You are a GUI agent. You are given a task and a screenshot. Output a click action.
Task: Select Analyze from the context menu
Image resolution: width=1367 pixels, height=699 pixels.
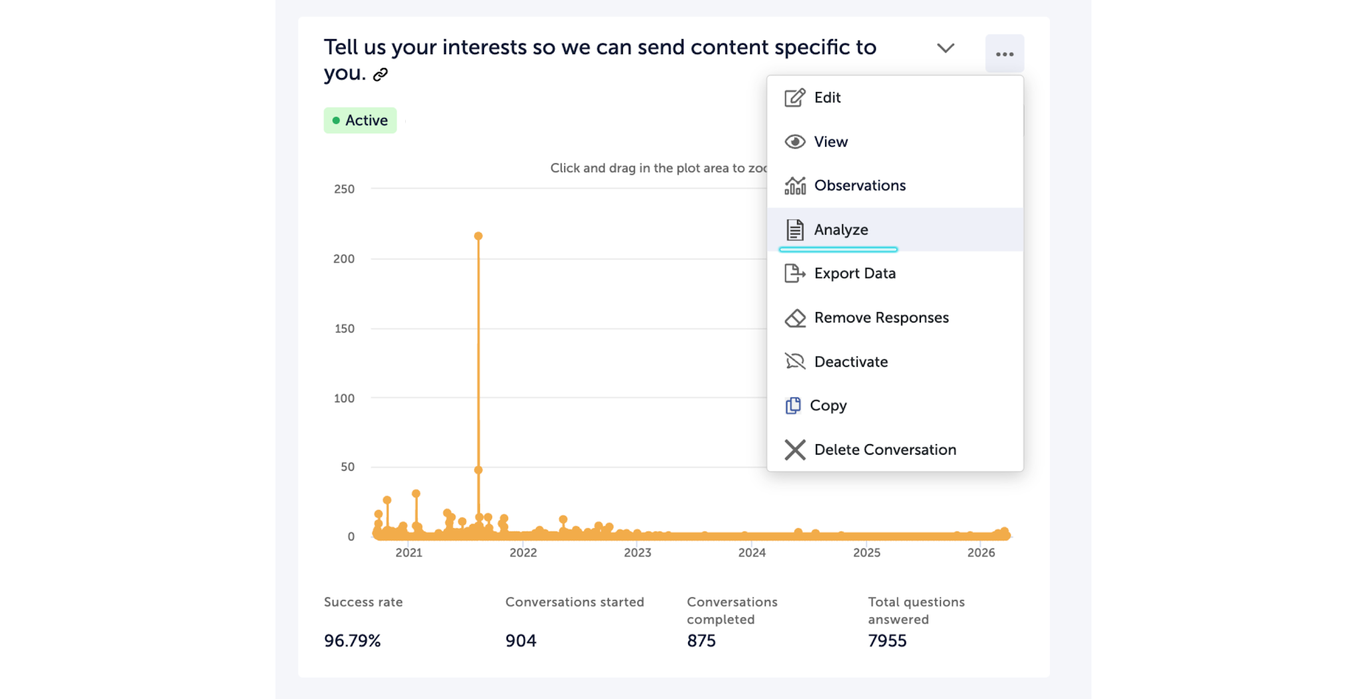(x=841, y=230)
